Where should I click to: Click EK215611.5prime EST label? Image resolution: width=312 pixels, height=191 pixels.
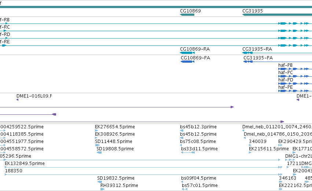pos(269,149)
